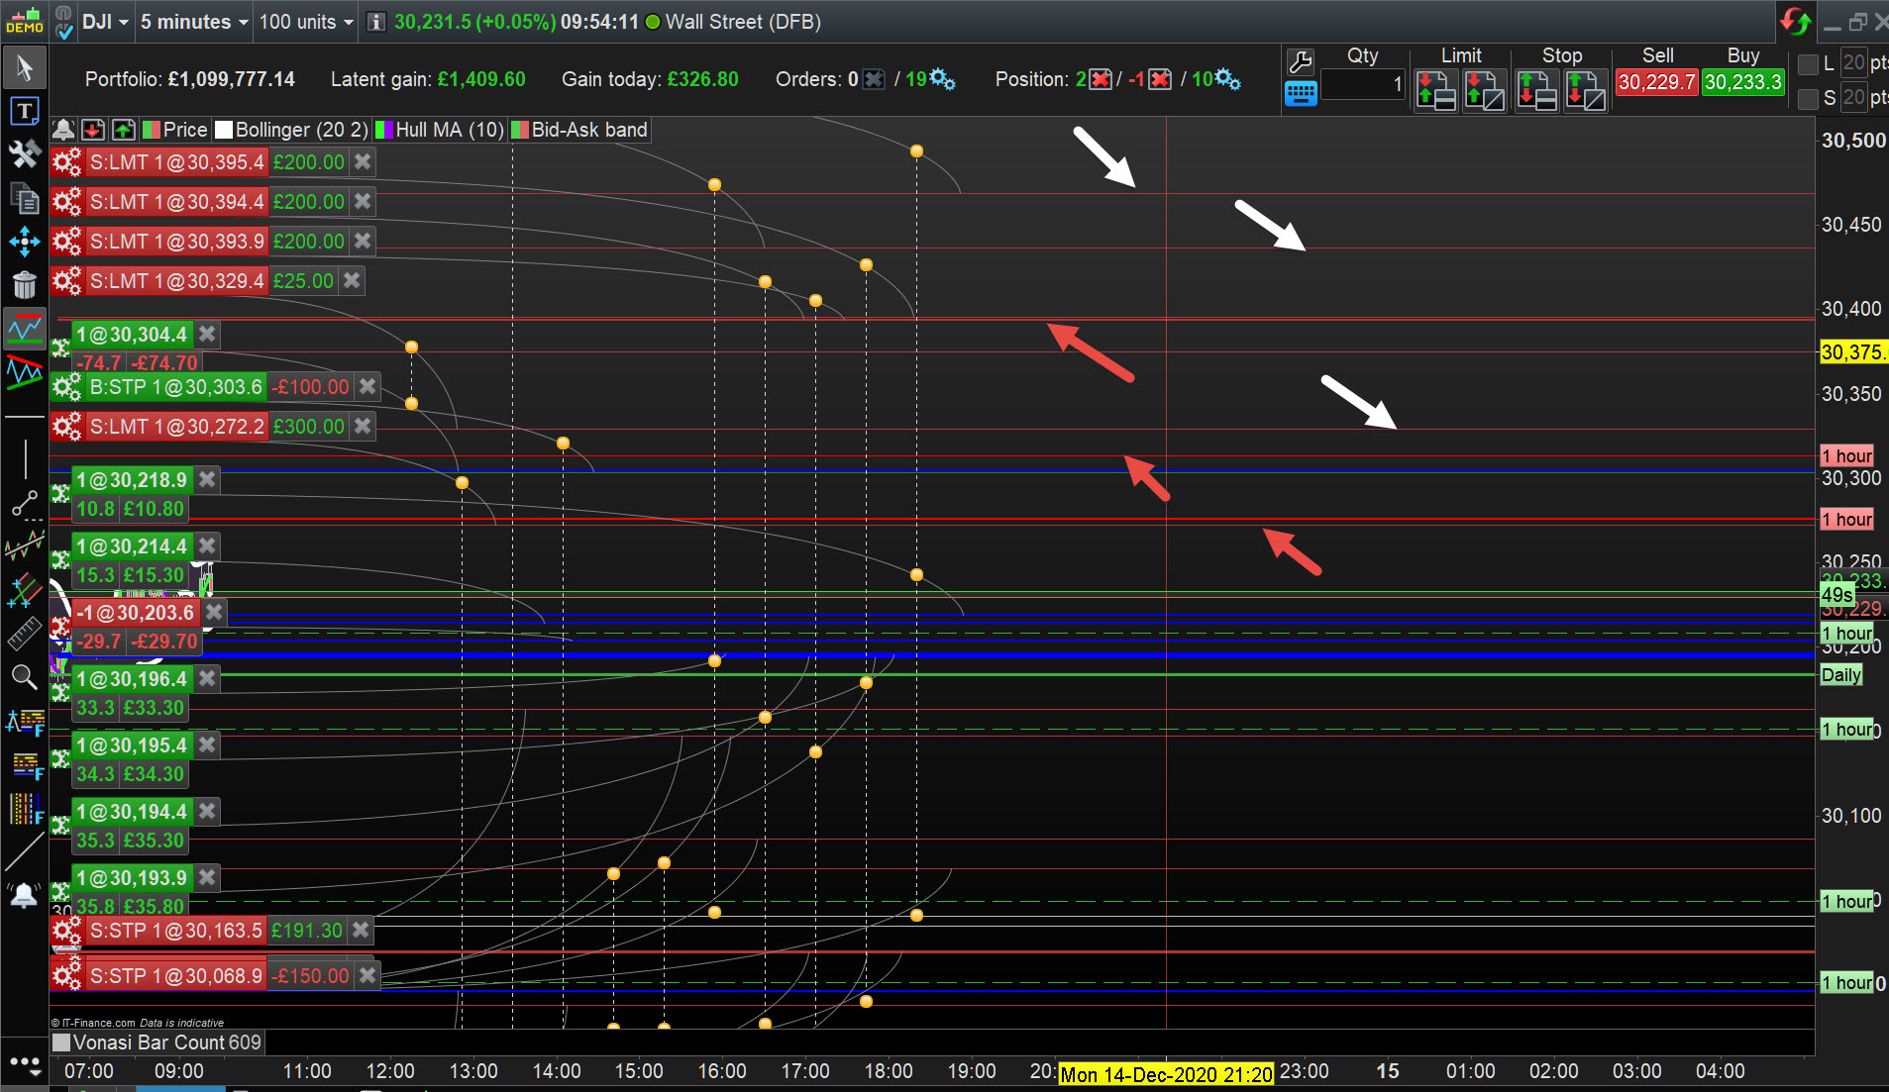Open the blue on-screen keyboard icon
The image size is (1889, 1092).
pos(1300,94)
